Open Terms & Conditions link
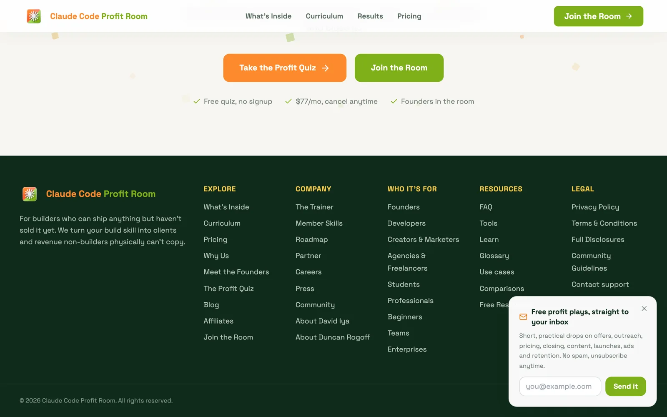667x417 pixels. point(604,224)
